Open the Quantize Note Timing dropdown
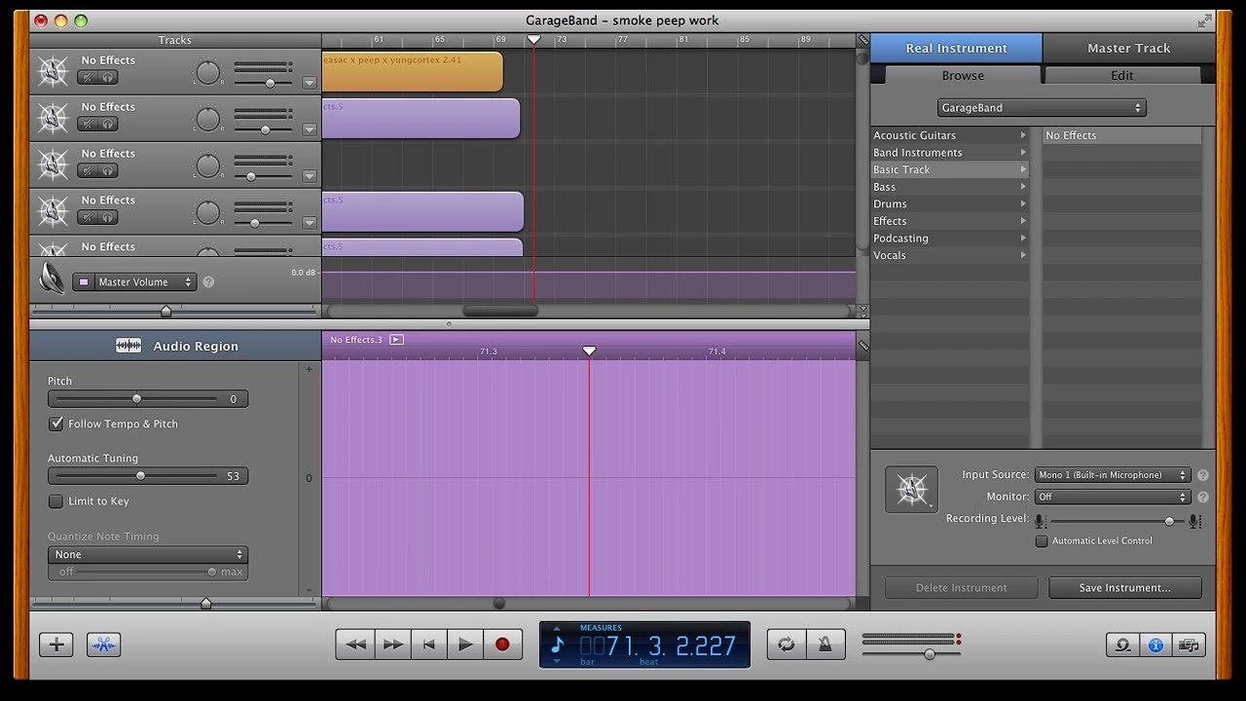The image size is (1246, 701). tap(148, 555)
